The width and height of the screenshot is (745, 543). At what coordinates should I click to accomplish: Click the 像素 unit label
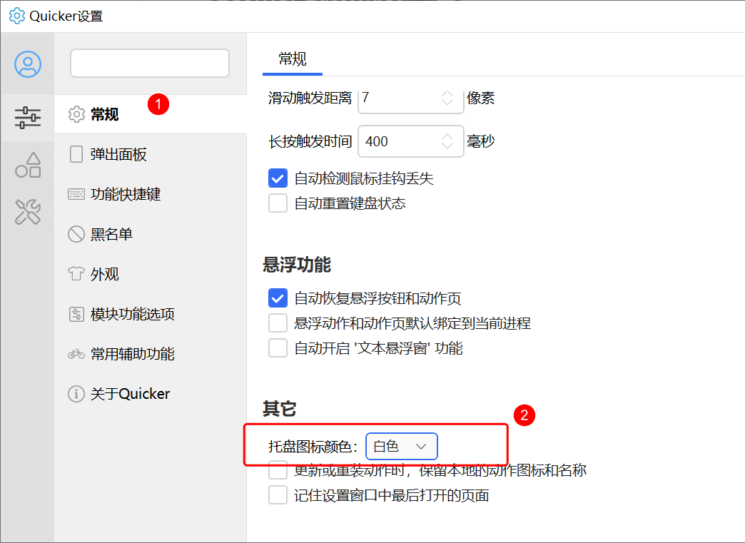(x=481, y=98)
